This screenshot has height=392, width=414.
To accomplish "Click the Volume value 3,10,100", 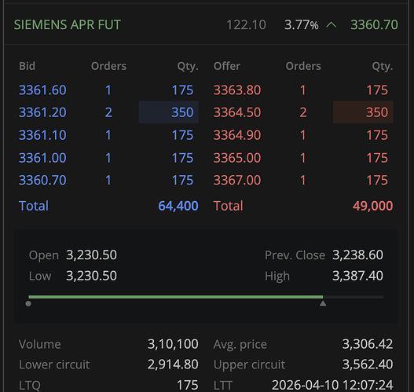I will pyautogui.click(x=173, y=344).
